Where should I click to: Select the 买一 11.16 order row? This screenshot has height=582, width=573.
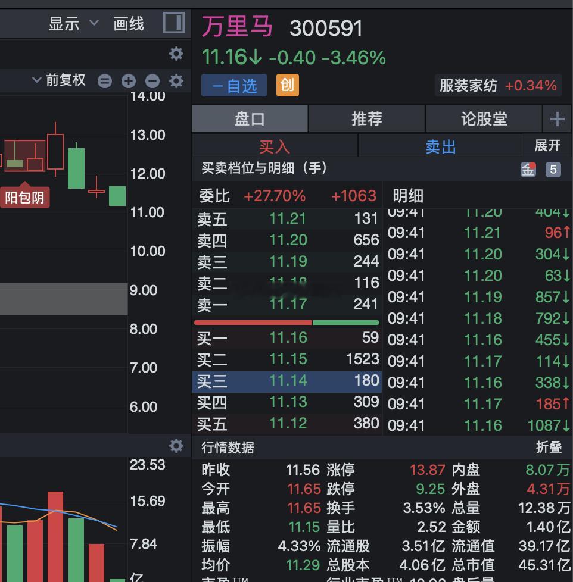(287, 338)
